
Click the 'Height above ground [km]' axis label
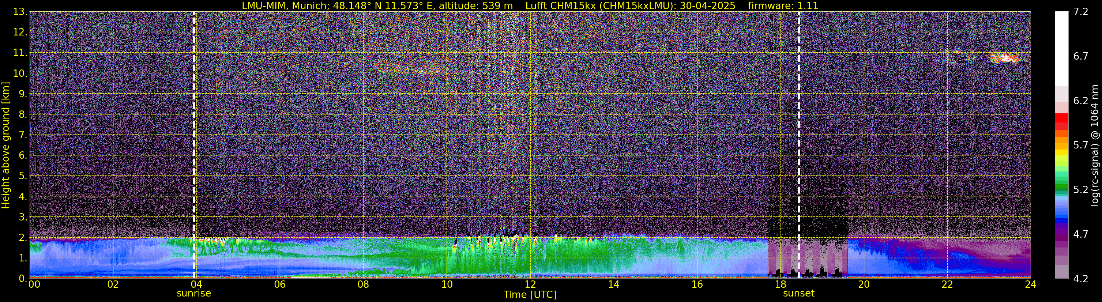tap(5, 145)
